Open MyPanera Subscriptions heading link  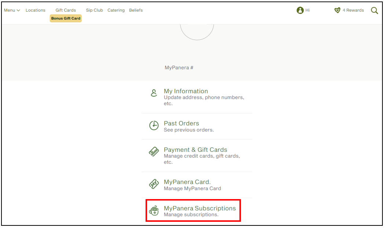pos(200,208)
